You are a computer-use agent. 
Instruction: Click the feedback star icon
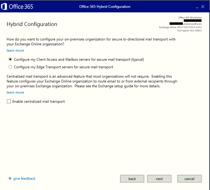[10, 178]
